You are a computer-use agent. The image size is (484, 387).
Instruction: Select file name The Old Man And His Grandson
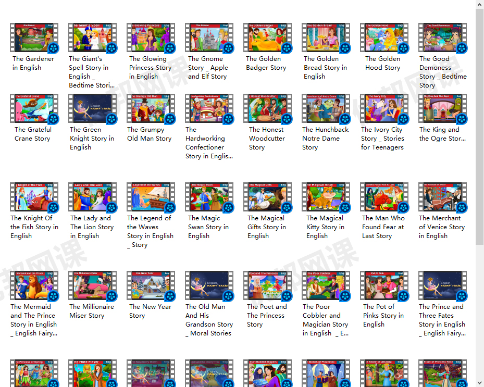pyautogui.click(x=209, y=320)
